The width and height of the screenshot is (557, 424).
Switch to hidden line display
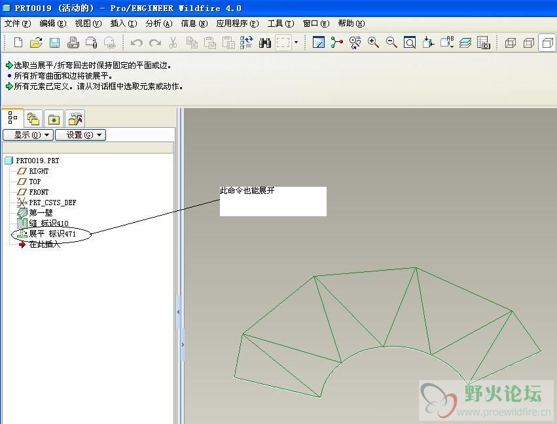pyautogui.click(x=529, y=43)
